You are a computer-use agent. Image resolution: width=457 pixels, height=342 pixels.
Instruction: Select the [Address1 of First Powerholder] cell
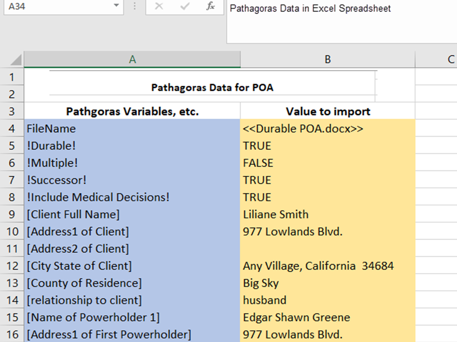[132, 334]
